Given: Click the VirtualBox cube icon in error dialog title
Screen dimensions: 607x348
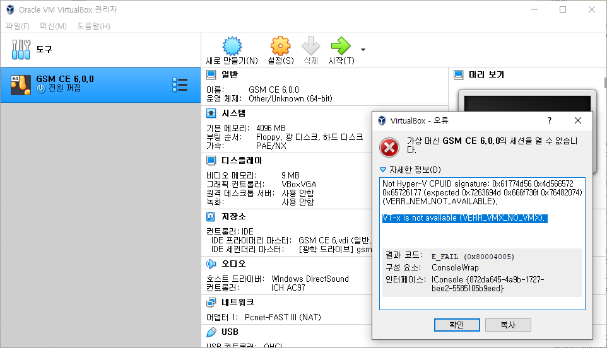Looking at the screenshot, I should point(382,120).
